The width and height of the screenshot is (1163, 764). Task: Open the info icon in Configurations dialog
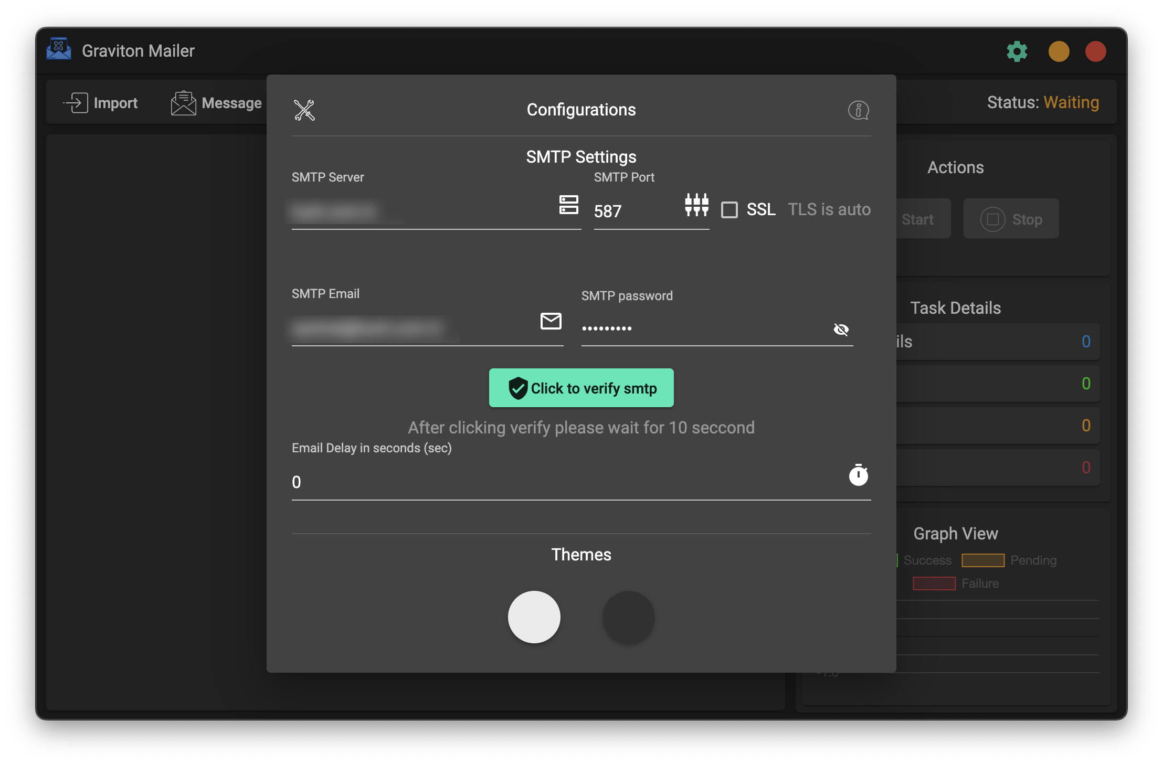pyautogui.click(x=858, y=110)
